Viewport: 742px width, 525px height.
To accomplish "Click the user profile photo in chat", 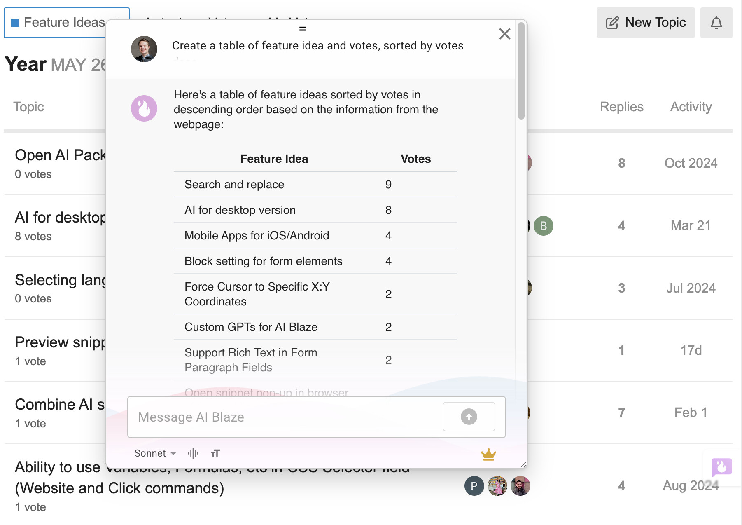I will click(x=144, y=49).
